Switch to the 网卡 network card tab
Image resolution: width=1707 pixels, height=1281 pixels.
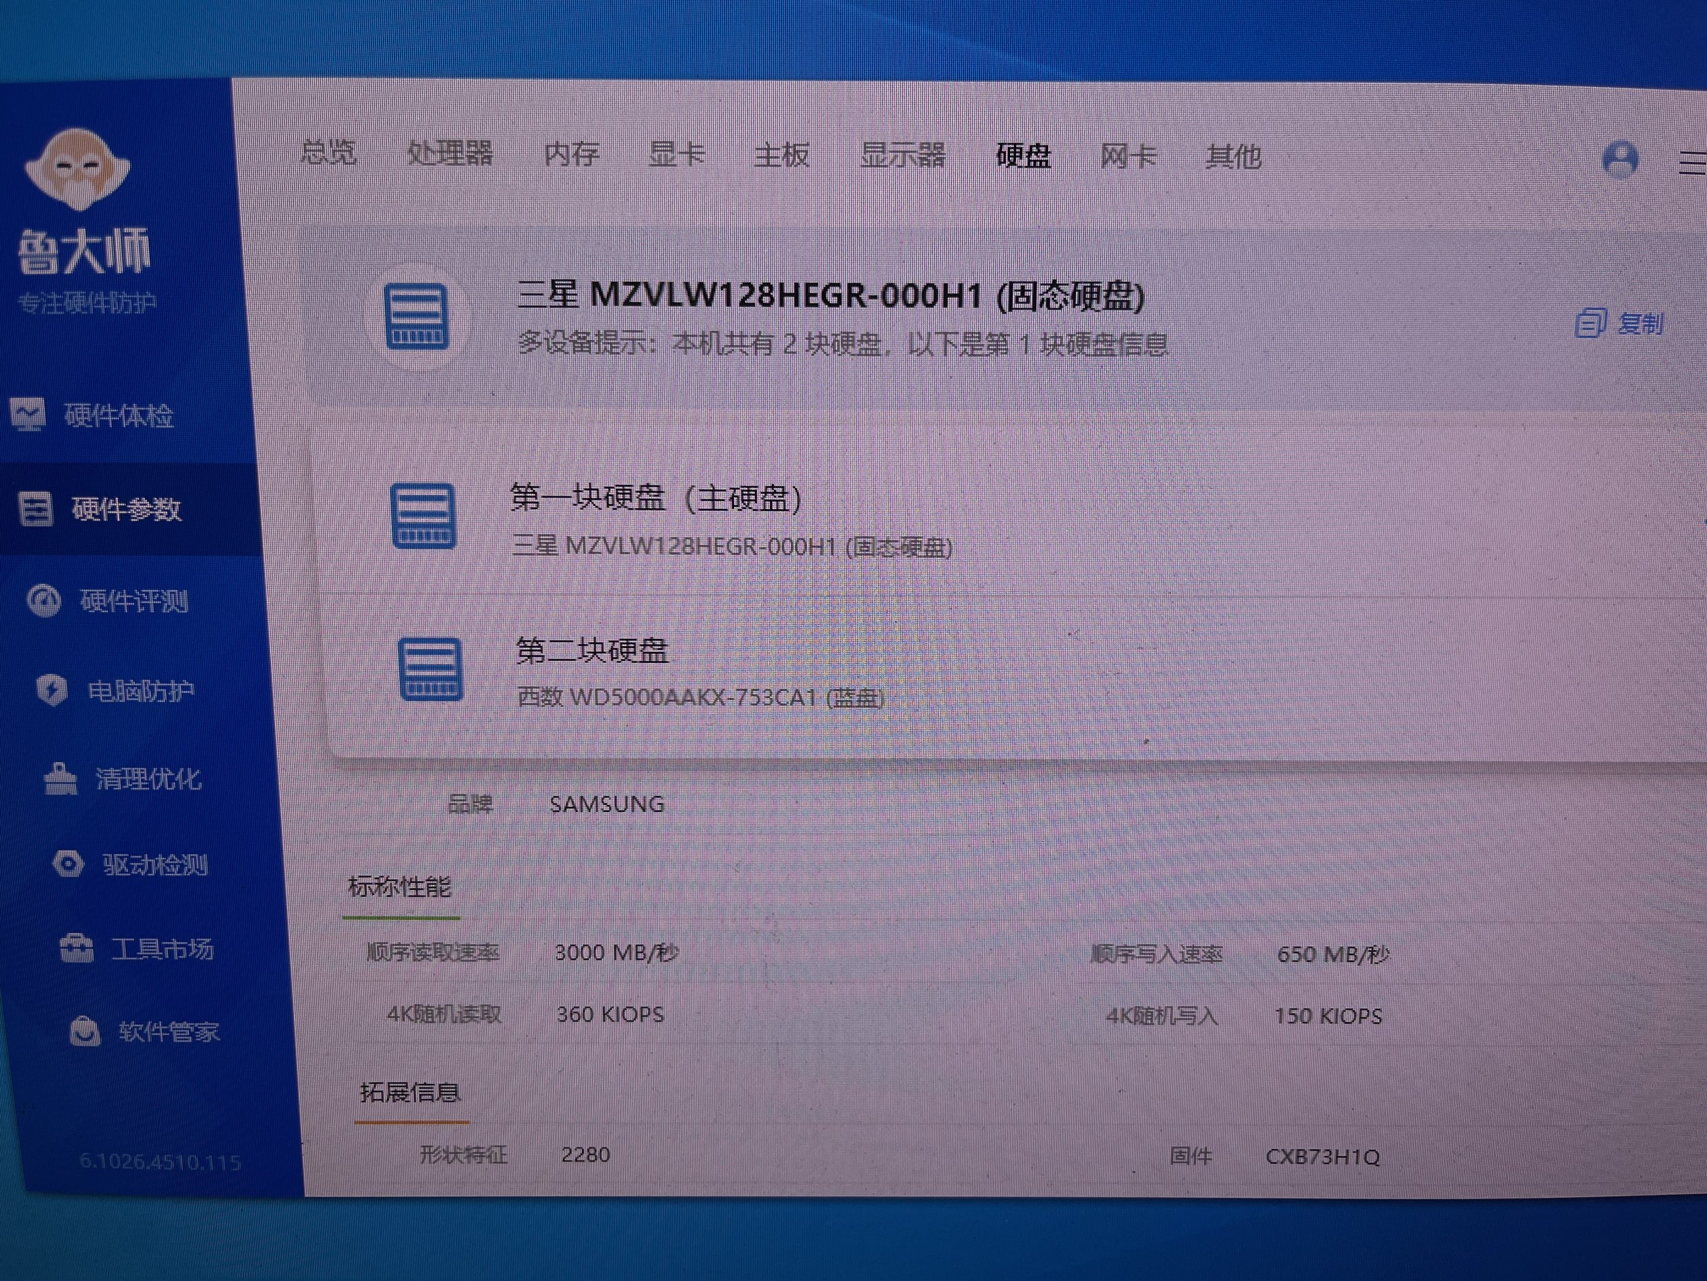(1127, 156)
